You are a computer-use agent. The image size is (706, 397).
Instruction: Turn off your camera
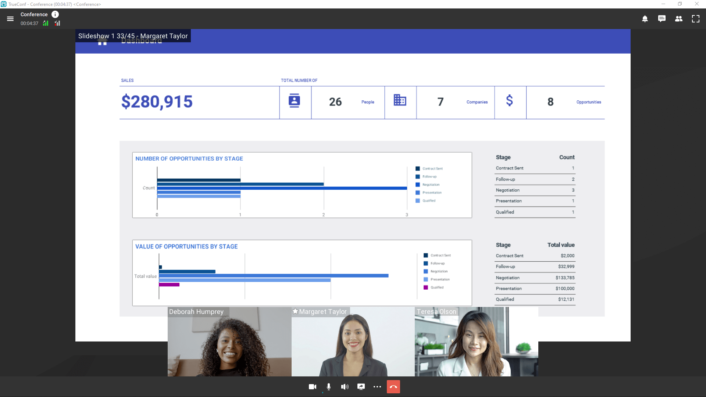pyautogui.click(x=312, y=386)
